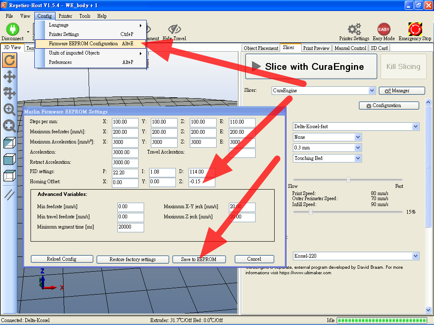The height and width of the screenshot is (325, 434).
Task: Select the orange rotate view tool
Action: click(x=9, y=60)
